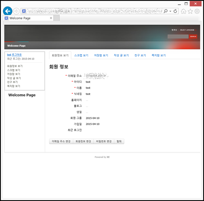Open a new browser tab
This screenshot has width=204, height=201.
[56, 18]
